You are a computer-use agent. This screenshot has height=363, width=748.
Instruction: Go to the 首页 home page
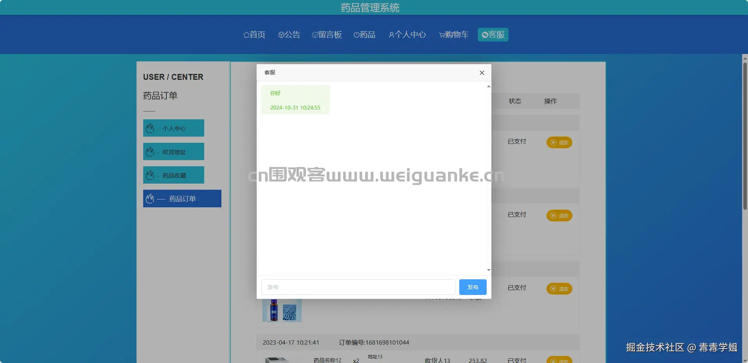pos(254,35)
